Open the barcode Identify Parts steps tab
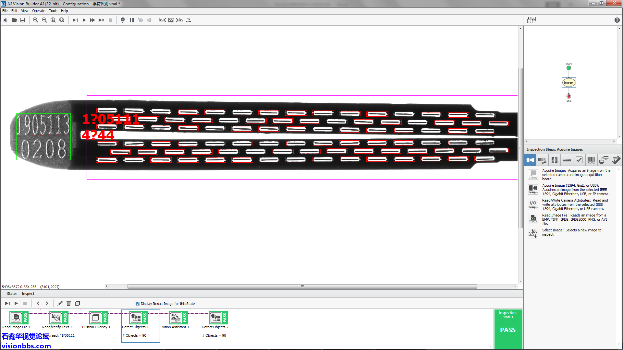 pyautogui.click(x=591, y=160)
